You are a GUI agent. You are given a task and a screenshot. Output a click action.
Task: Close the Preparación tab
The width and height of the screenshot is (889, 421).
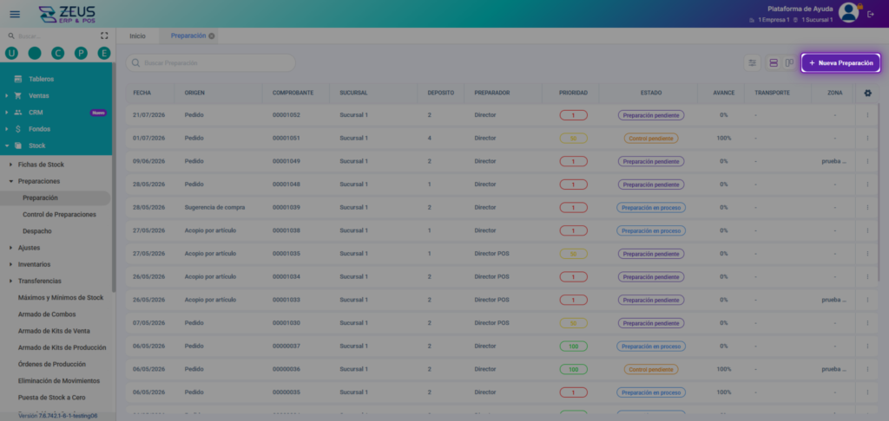tap(212, 36)
